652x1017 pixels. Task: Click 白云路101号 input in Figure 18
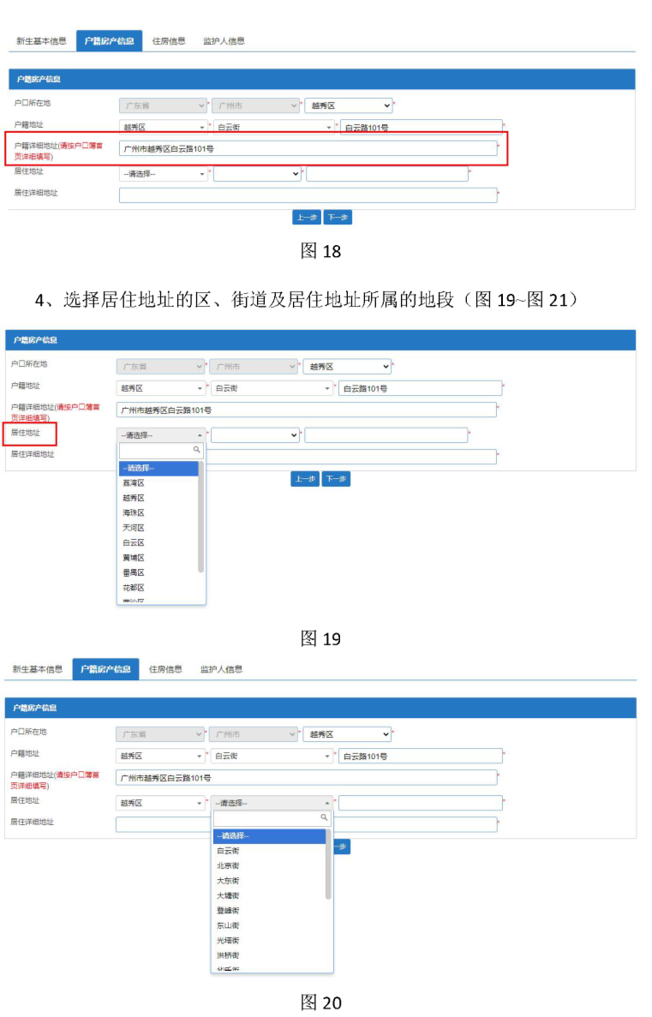coord(421,127)
